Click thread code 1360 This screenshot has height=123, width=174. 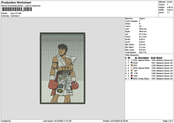point(153,73)
